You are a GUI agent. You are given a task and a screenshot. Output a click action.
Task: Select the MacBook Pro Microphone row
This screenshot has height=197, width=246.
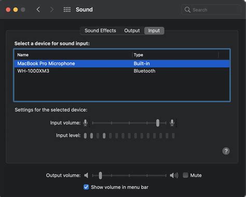click(122, 63)
